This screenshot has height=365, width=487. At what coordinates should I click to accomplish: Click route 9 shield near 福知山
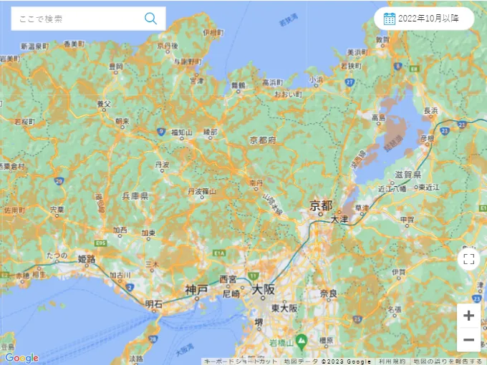tap(161, 132)
